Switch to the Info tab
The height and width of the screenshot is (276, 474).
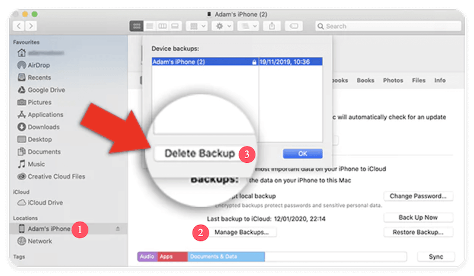440,81
